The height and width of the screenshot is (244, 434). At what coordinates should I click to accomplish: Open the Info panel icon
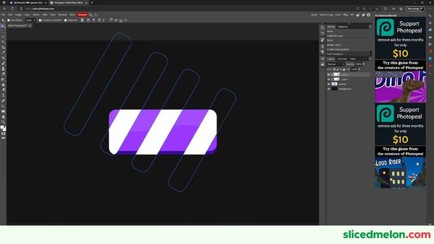point(323,27)
